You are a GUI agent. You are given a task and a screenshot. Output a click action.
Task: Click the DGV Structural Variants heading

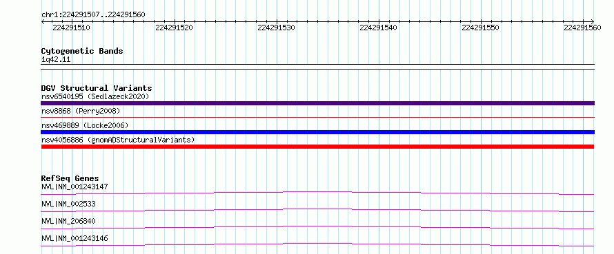(x=97, y=88)
